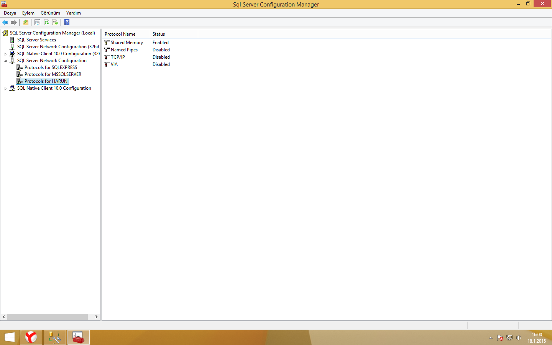552x345 pixels.
Task: Click the tree pane scrollbar right arrow
Action: point(97,317)
